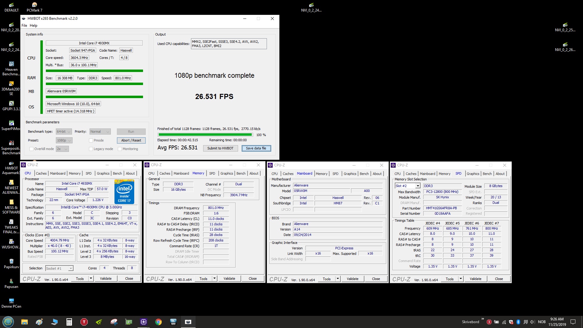This screenshot has height=328, width=583.
Task: Switch to CPU-Z taskbar icon
Action: coord(144,322)
